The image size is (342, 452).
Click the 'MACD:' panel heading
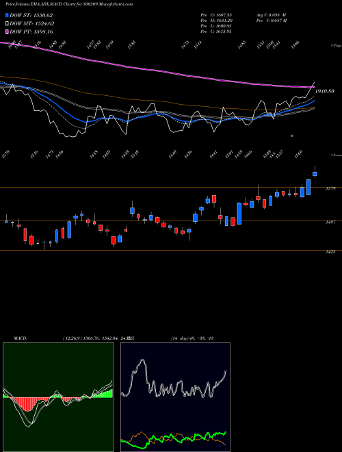point(21,338)
